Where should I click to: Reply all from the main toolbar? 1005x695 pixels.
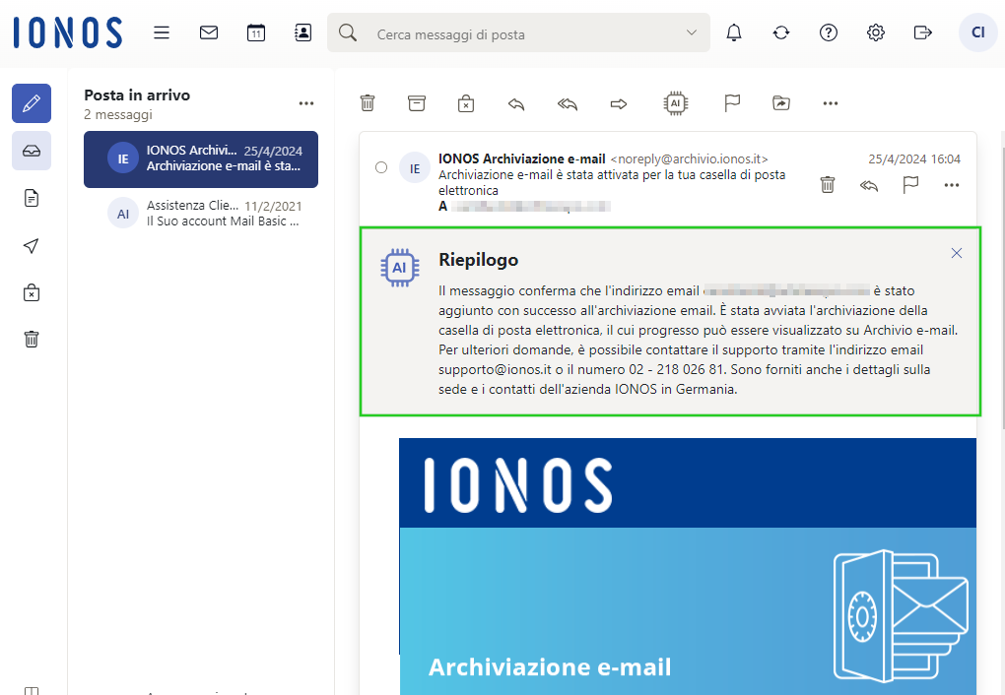tap(568, 103)
